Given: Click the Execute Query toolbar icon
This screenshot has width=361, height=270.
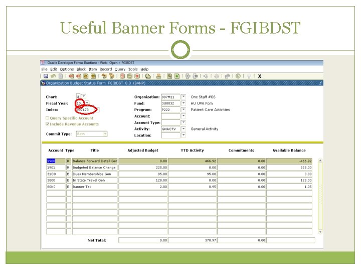Looking at the screenshot, I should (x=130, y=76).
